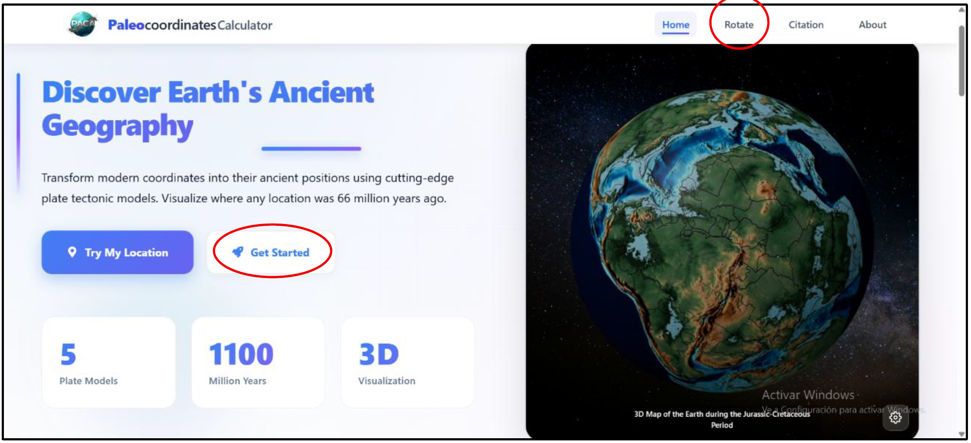Click the rocket icon in Get Started
Screen dimensions: 971x443
click(x=238, y=252)
